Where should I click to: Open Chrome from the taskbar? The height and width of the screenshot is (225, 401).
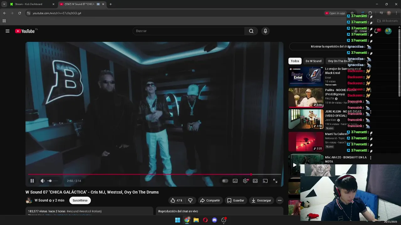pos(187,220)
